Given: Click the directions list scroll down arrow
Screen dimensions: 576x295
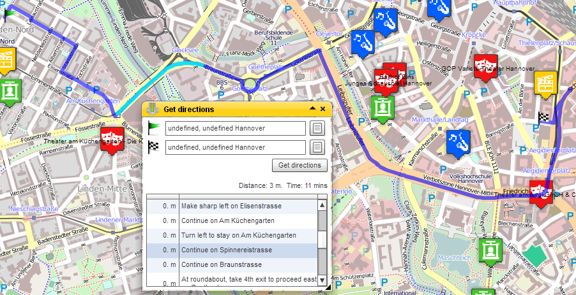Looking at the screenshot, I should click(322, 281).
